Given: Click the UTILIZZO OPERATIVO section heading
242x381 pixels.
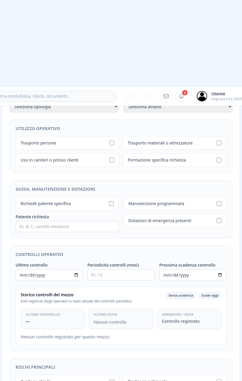Looking at the screenshot, I should (38, 129).
